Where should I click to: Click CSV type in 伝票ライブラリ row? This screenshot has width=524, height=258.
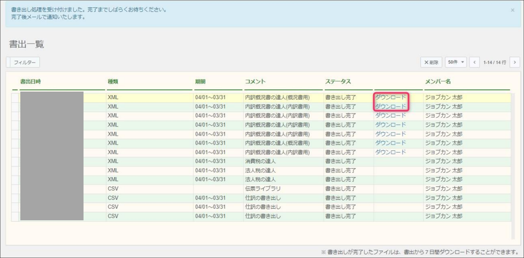coord(113,189)
